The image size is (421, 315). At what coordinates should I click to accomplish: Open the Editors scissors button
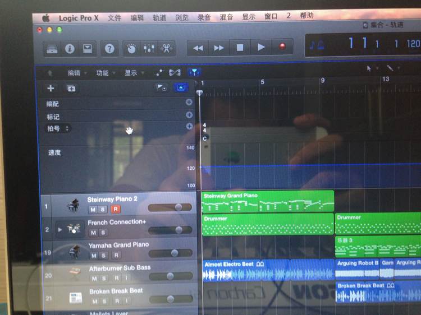click(167, 48)
